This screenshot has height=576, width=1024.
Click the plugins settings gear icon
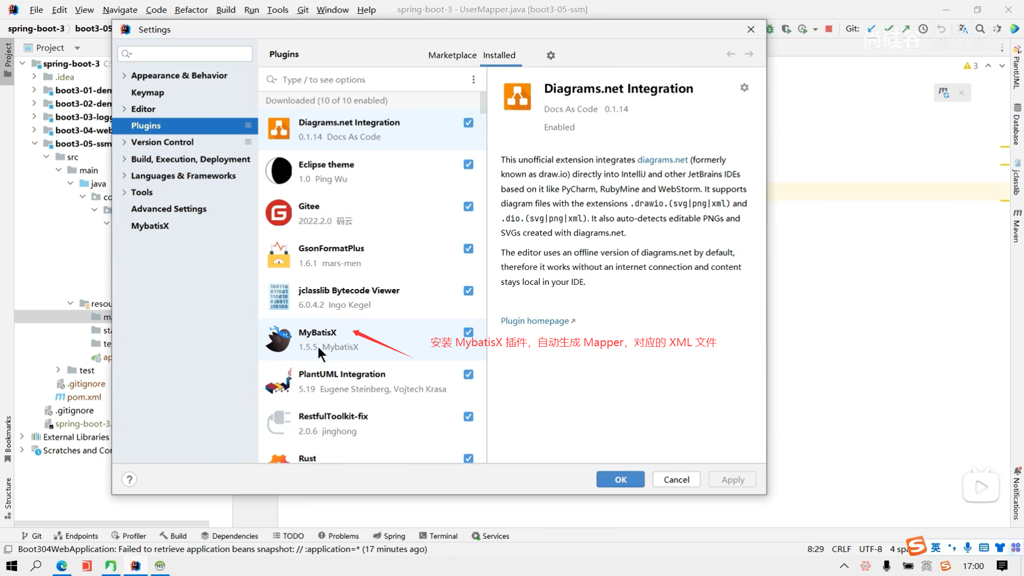click(551, 55)
